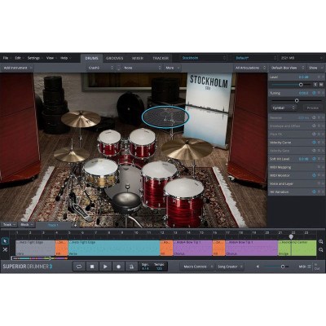Image resolution: width=326 pixels, height=326 pixels.
Task: Click the metronome button in transport
Action: pos(131,267)
